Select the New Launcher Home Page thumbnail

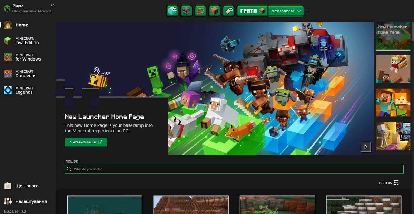393,36
